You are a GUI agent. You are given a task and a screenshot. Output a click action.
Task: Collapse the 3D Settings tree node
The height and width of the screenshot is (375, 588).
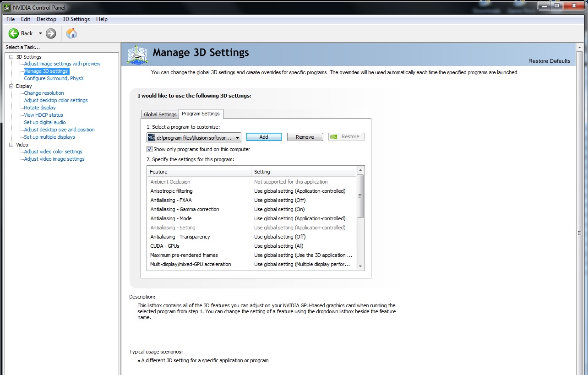pyautogui.click(x=11, y=57)
